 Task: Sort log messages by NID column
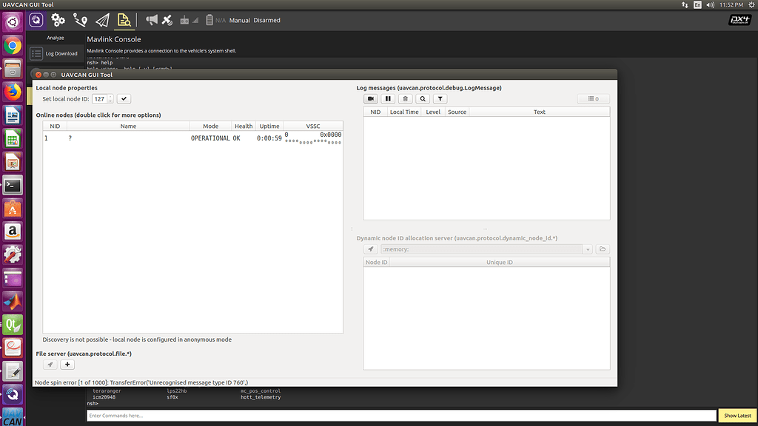[x=375, y=112]
